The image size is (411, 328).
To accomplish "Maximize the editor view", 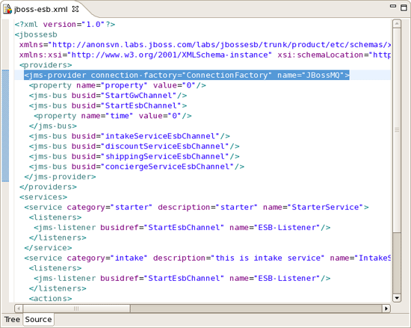I will click(404, 7).
